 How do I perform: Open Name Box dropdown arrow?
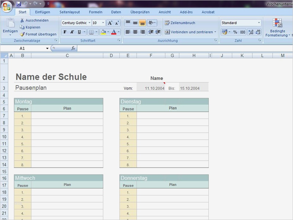click(x=47, y=48)
